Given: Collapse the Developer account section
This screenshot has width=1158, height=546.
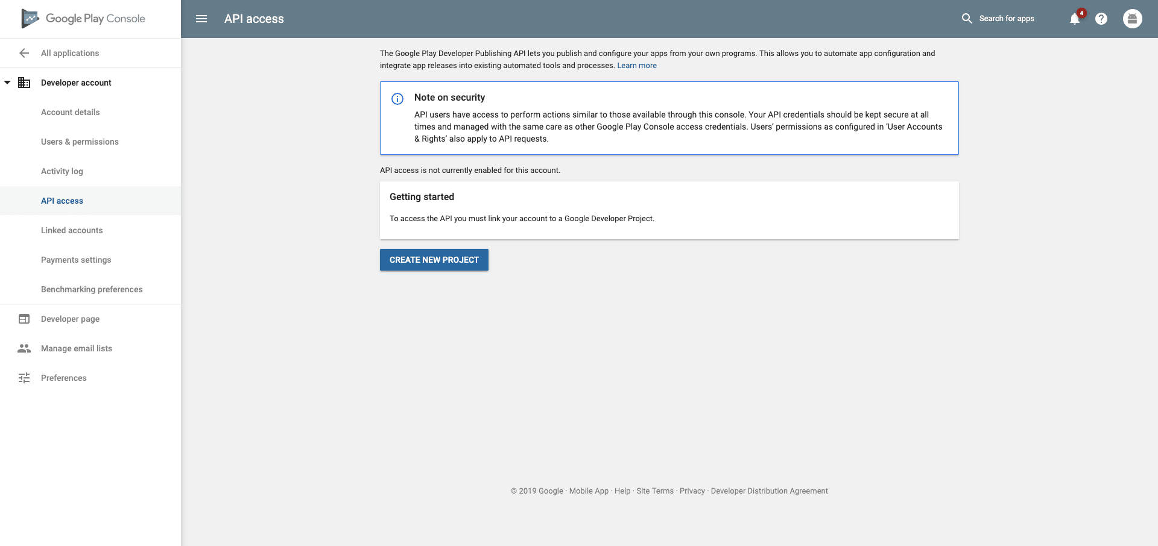Looking at the screenshot, I should pos(7,83).
